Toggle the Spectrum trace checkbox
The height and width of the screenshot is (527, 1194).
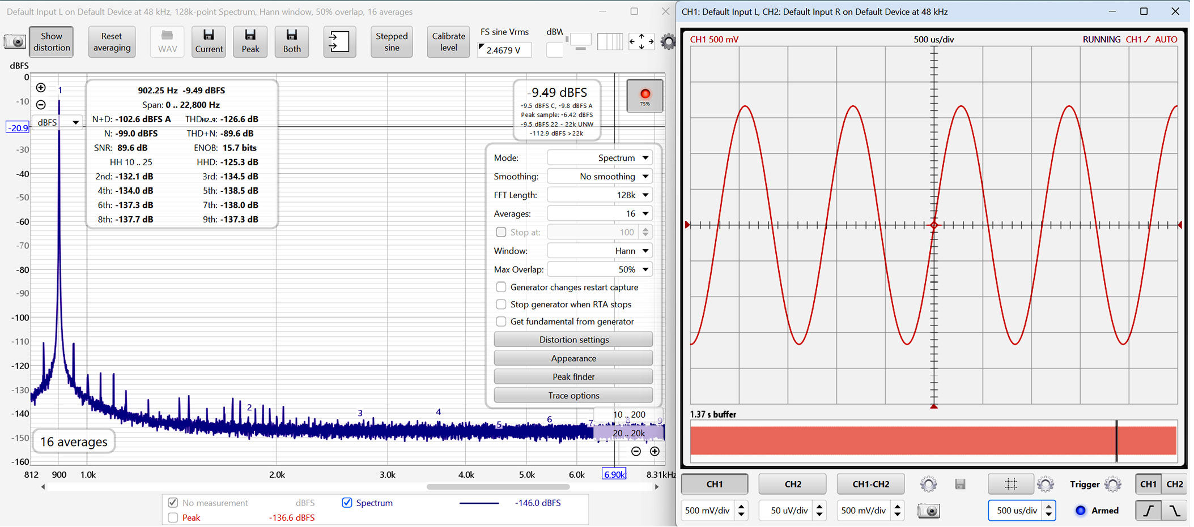tap(347, 503)
